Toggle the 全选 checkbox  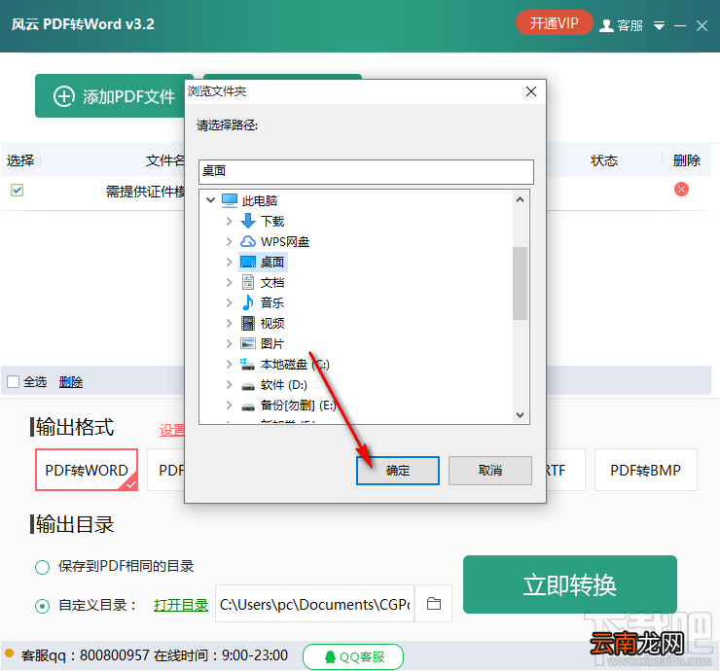pos(14,381)
